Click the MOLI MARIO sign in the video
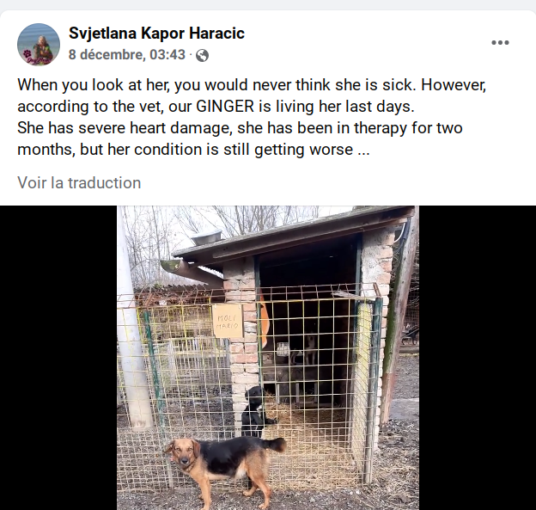Viewport: 536px width, 510px height. point(227,321)
